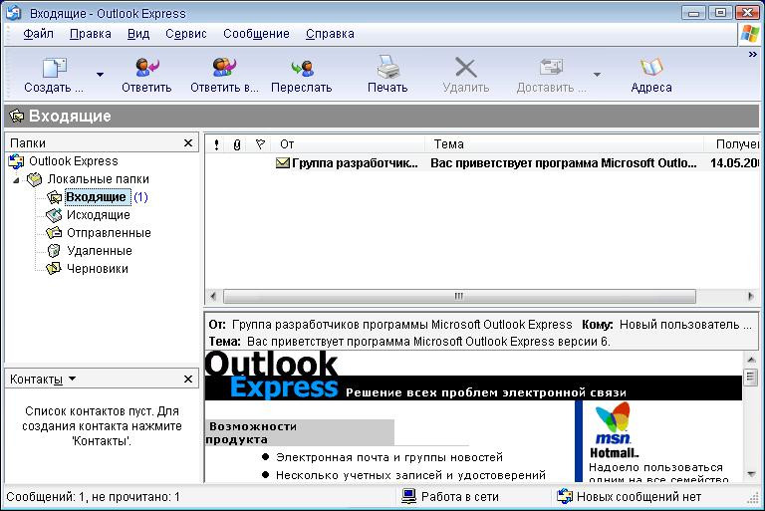Select the Удаленные folder
This screenshot has width=765, height=511.
click(x=99, y=251)
